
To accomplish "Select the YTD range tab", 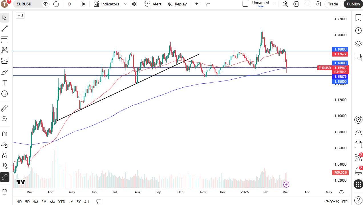I will tap(61, 202).
